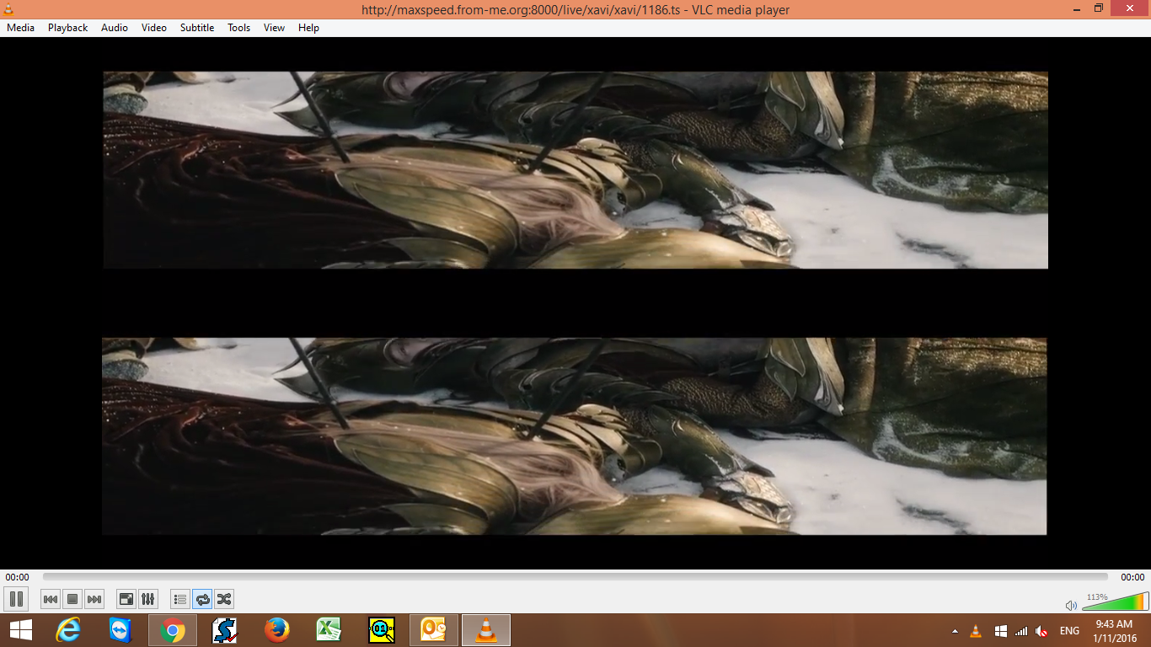1151x647 pixels.
Task: Show hidden system tray icons
Action: click(x=955, y=631)
